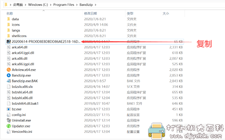Open the data folder icon
Screen dimensions: 225x140
(x=9, y=19)
